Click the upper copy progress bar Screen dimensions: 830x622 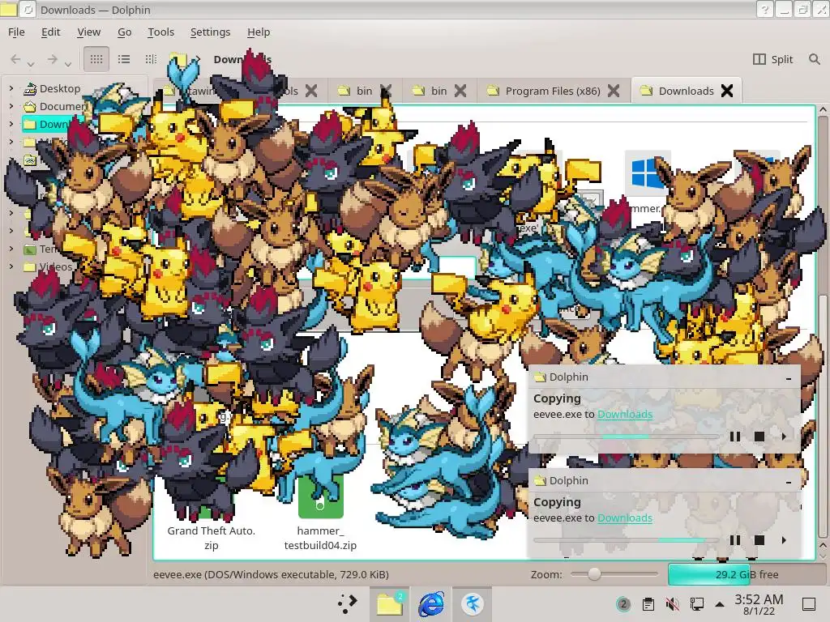click(x=627, y=437)
